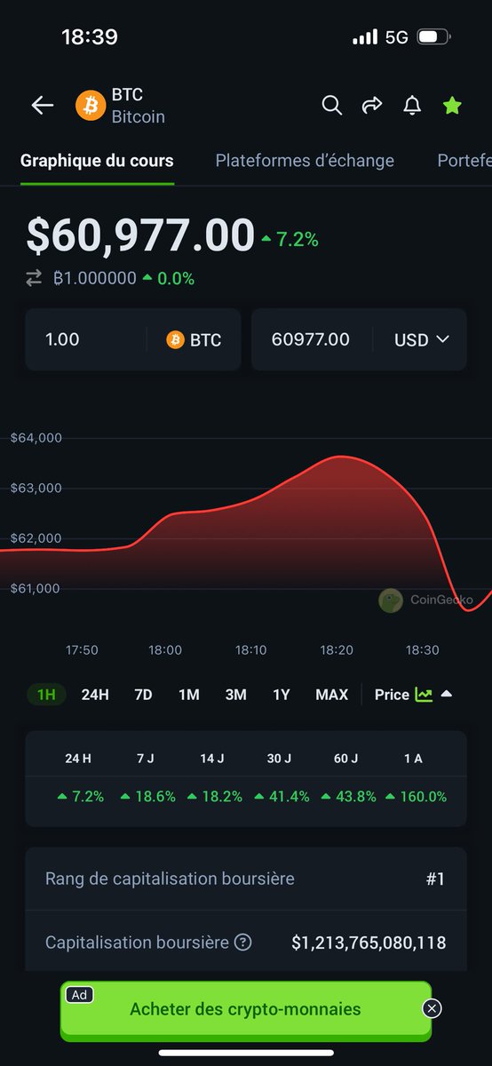Go back using the left arrow
Image resolution: width=492 pixels, height=1066 pixels.
pos(43,106)
